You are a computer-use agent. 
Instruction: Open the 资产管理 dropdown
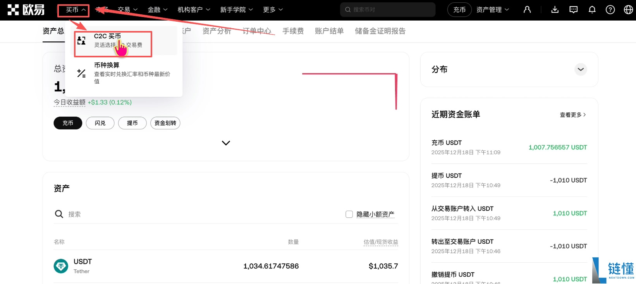(493, 10)
